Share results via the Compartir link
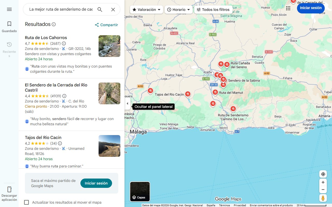Viewport: 332px width, 207px height. (106, 25)
